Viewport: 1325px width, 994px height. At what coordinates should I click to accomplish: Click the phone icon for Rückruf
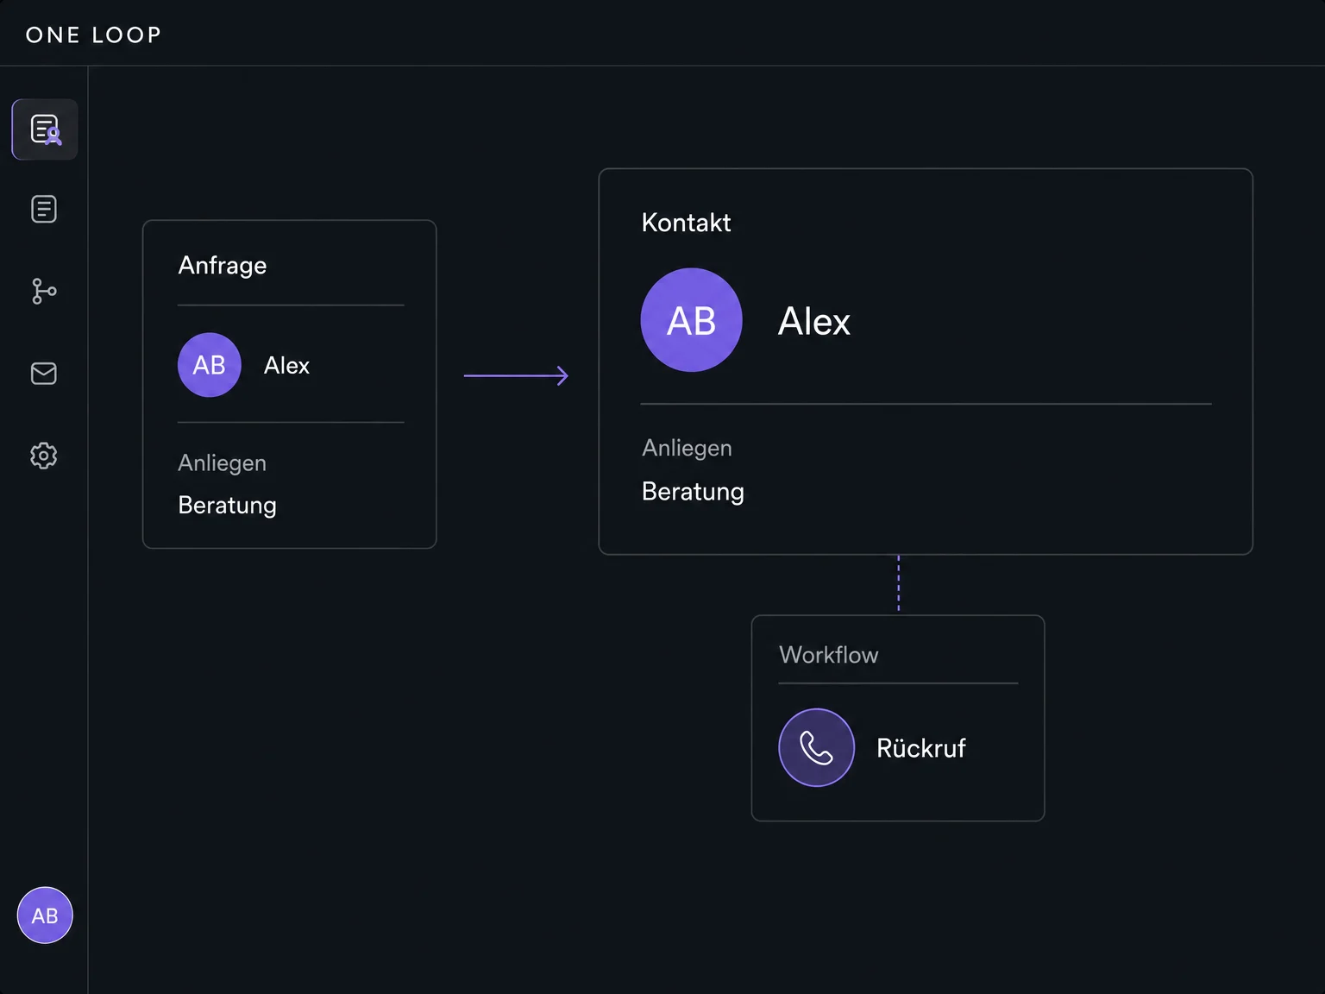tap(816, 747)
